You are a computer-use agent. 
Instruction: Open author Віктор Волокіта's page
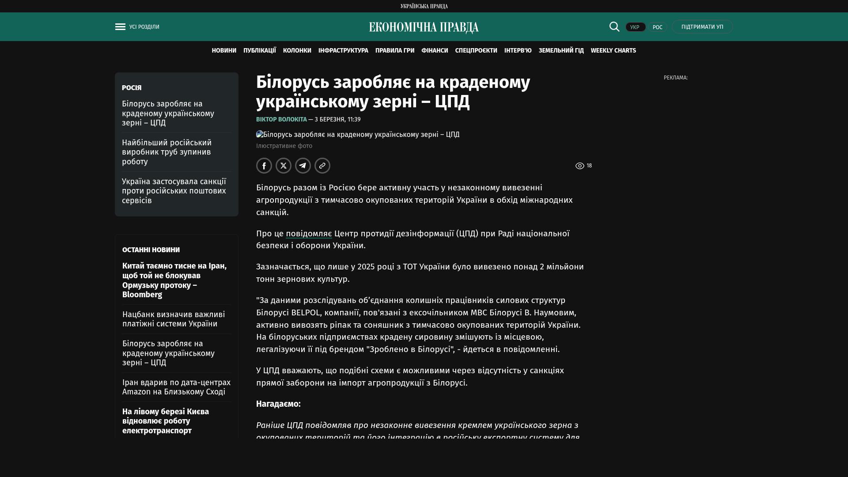tap(281, 120)
